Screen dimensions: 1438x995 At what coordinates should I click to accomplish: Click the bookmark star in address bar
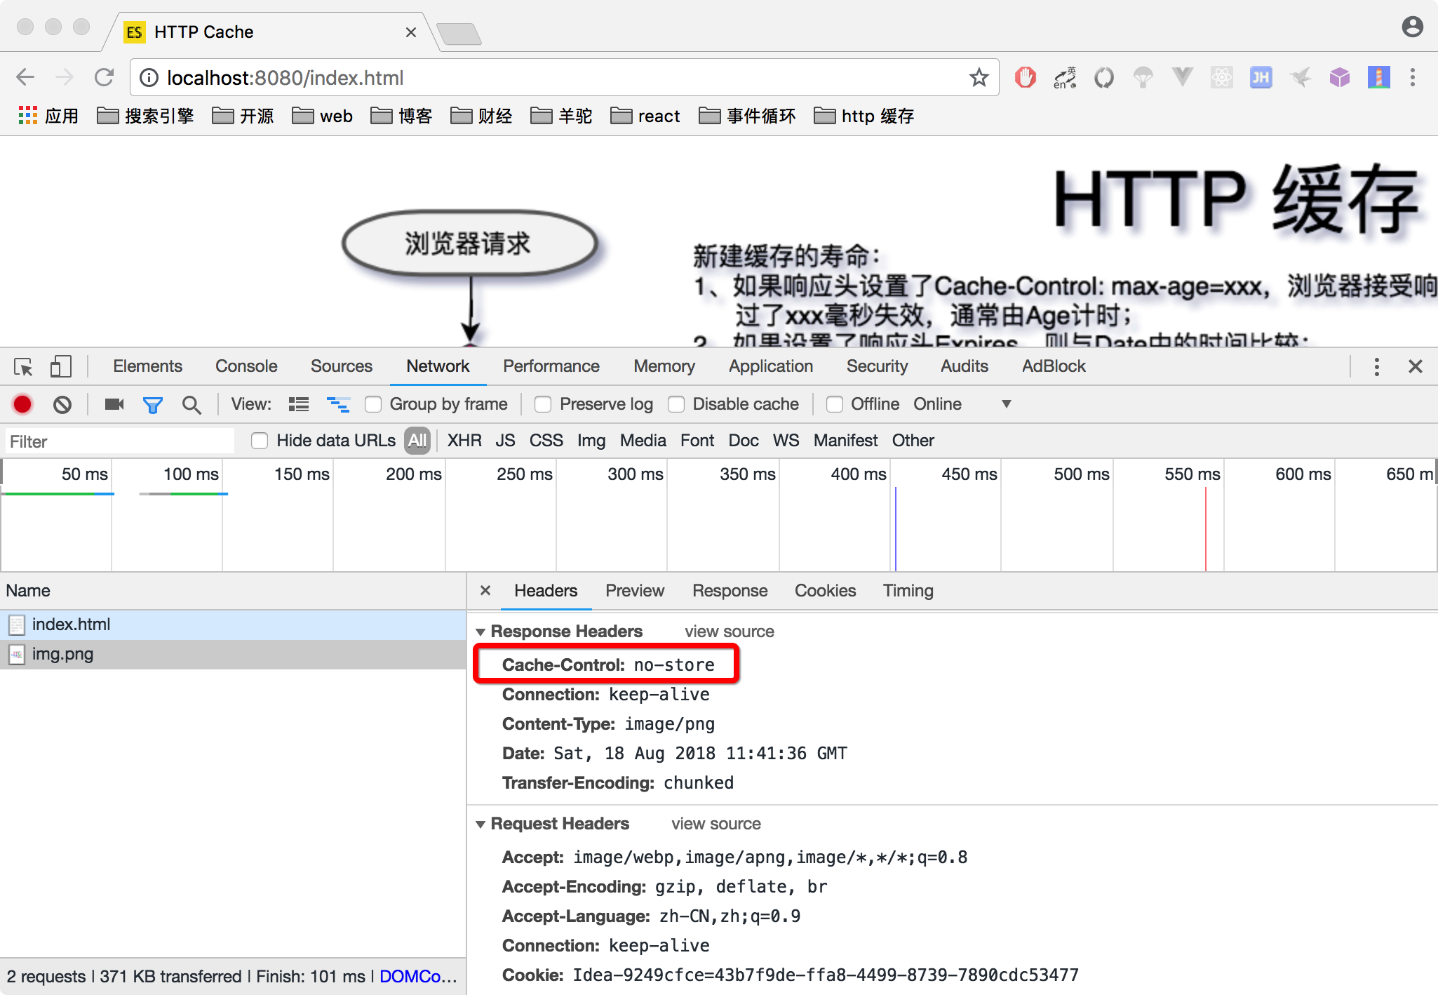(979, 77)
